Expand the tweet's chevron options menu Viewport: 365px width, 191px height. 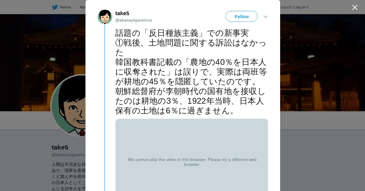pyautogui.click(x=266, y=17)
